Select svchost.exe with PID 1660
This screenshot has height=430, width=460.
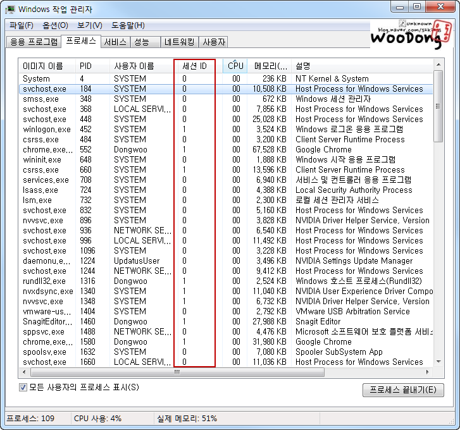(226, 362)
